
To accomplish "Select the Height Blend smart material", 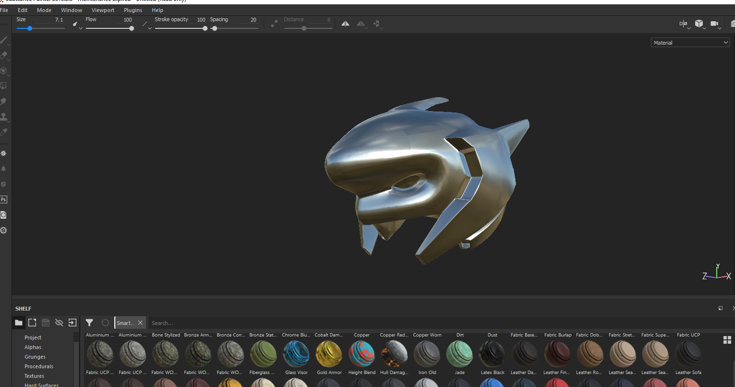I will (x=362, y=357).
